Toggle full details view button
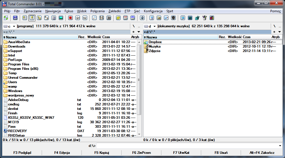This screenshot has width=285, height=158. (32, 18)
